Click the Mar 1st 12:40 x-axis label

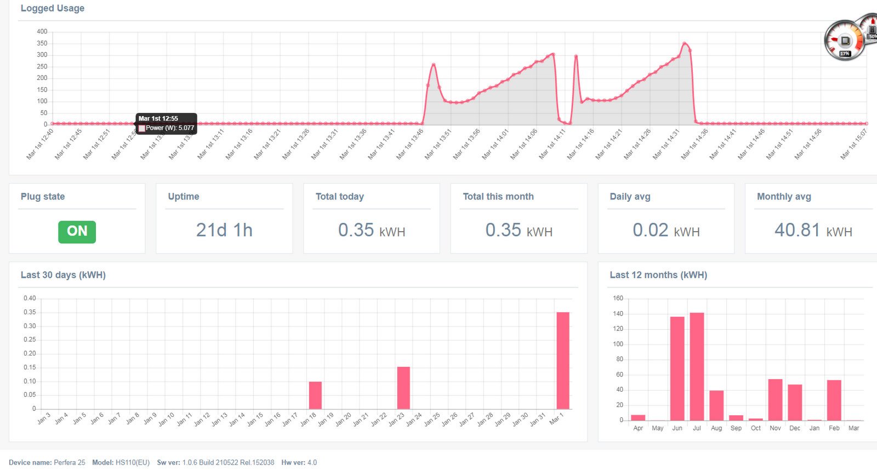point(40,144)
